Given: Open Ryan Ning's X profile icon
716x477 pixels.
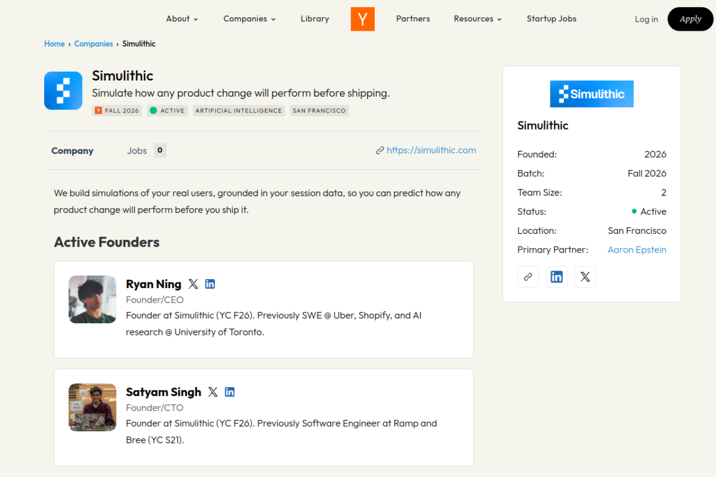Looking at the screenshot, I should click(x=193, y=284).
